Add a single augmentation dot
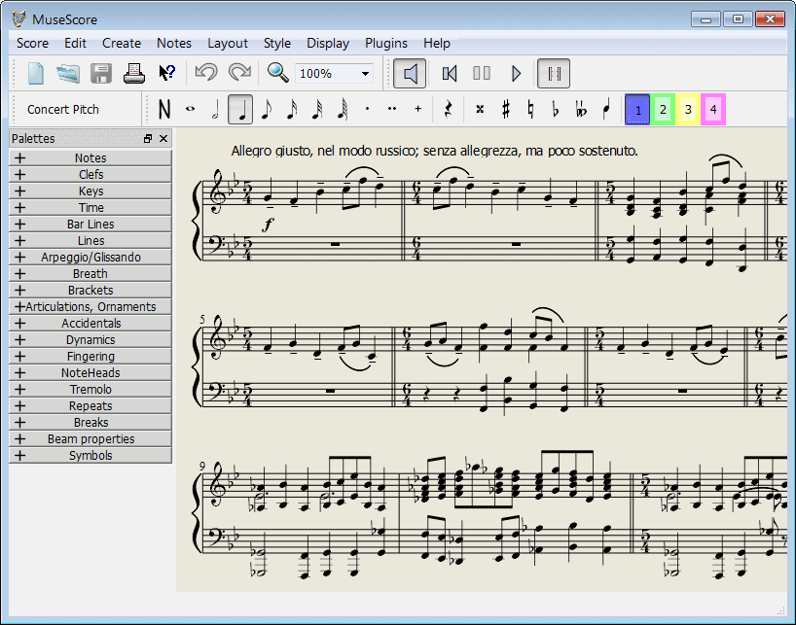796x625 pixels. click(367, 109)
